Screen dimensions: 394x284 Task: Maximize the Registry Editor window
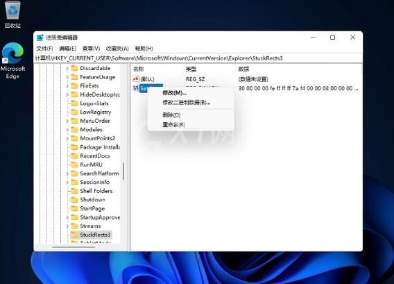pos(333,37)
